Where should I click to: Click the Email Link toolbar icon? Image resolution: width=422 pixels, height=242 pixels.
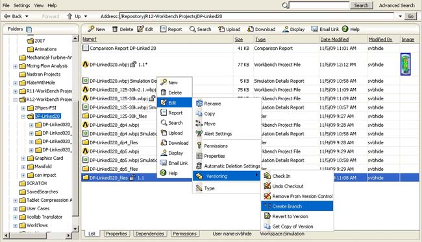click(315, 29)
